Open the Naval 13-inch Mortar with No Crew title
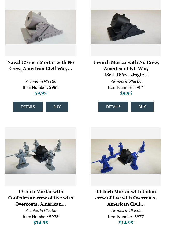 (41, 65)
